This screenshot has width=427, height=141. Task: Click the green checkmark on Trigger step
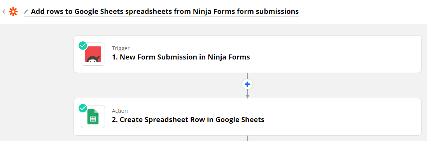(x=83, y=46)
